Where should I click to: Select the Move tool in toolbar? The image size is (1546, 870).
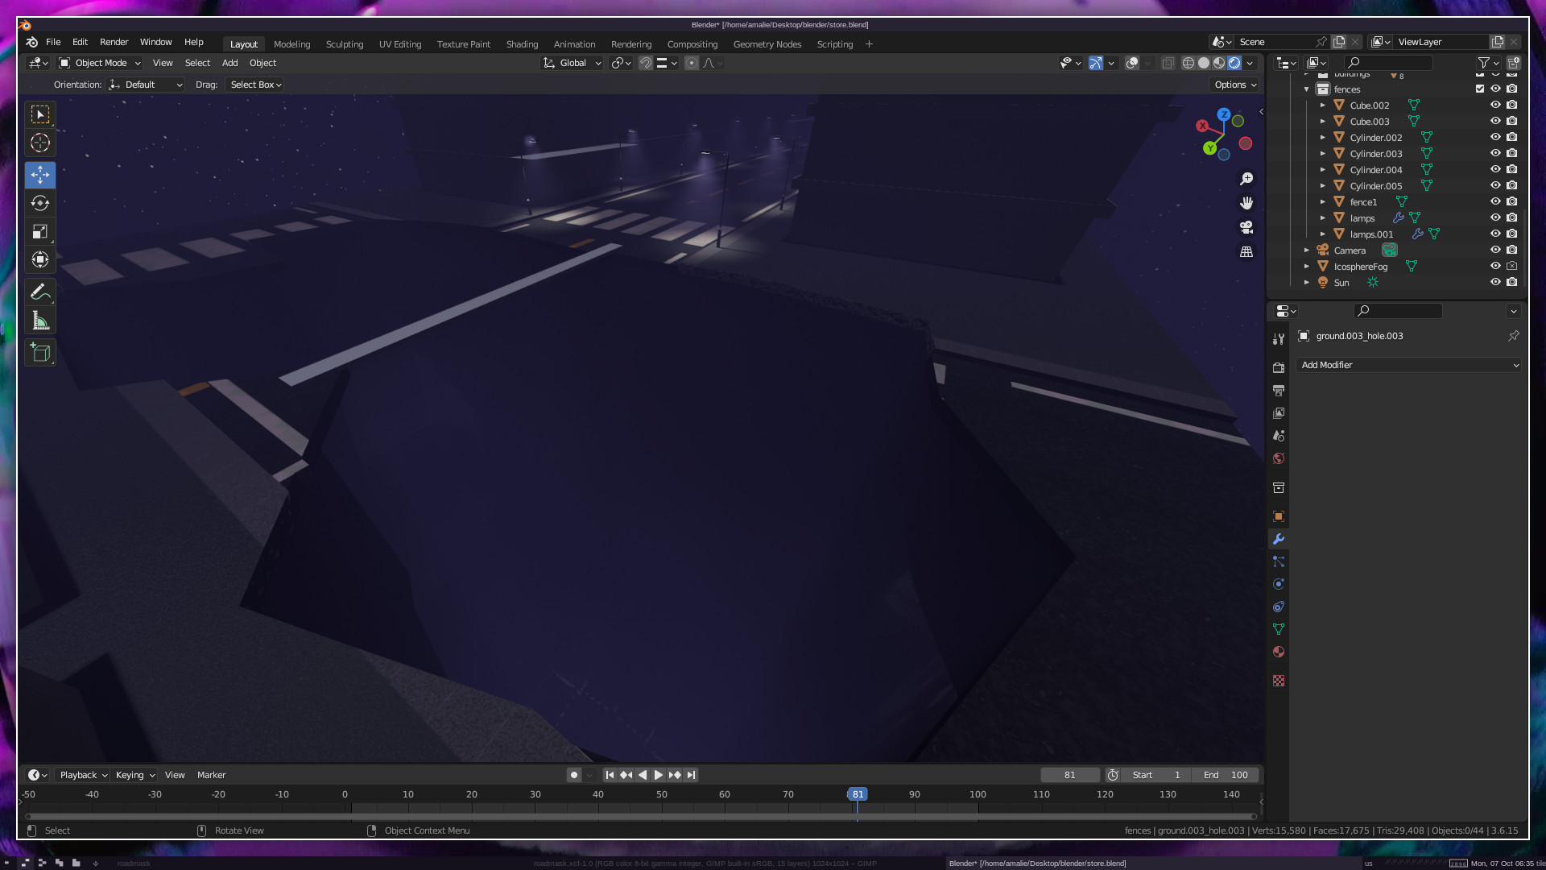40,175
